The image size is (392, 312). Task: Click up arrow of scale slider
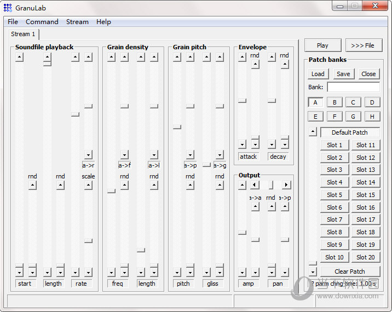point(88,185)
